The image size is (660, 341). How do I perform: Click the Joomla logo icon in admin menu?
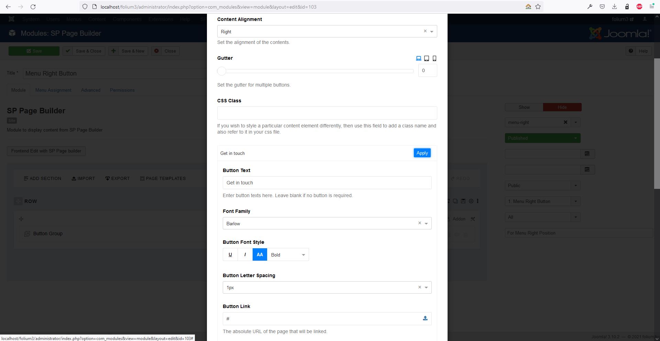tap(11, 19)
